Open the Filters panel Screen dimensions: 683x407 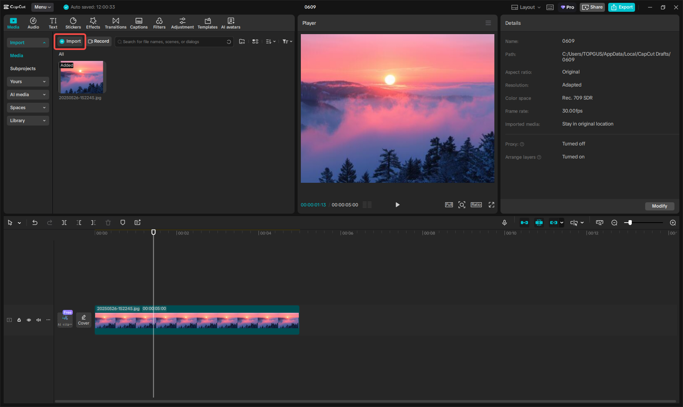click(x=159, y=23)
